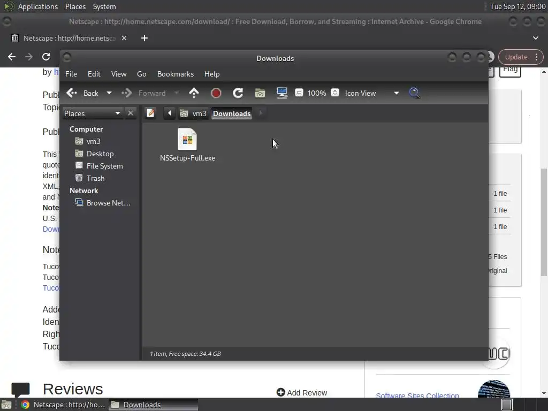
Task: Click the file search magnifier icon
Action: [x=414, y=93]
